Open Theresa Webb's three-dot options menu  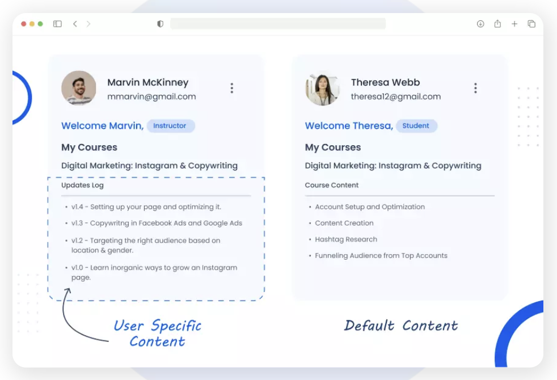475,88
